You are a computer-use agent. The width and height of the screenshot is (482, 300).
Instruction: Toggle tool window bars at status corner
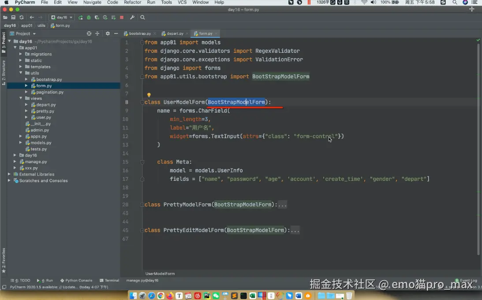tap(4, 287)
